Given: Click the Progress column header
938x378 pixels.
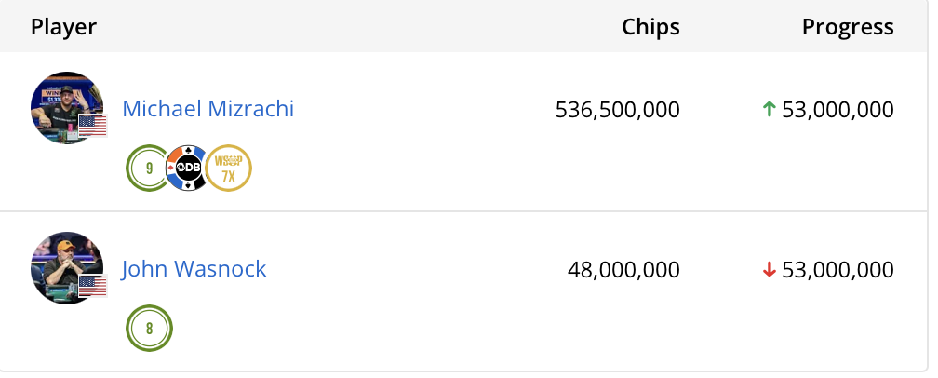Looking at the screenshot, I should pos(848,27).
